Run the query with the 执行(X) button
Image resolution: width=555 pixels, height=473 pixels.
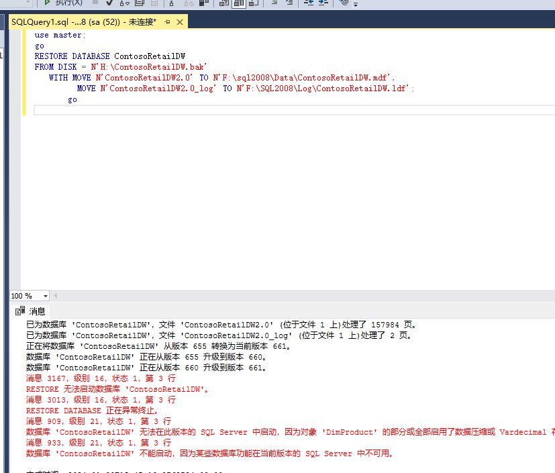coord(62,3)
